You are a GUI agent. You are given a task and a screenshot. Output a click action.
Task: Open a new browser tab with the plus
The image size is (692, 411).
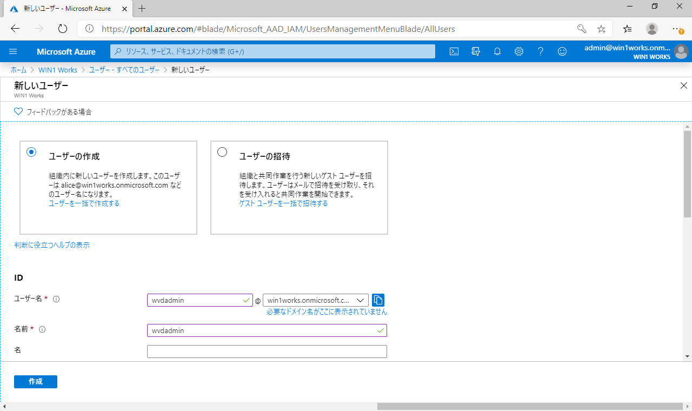click(x=142, y=9)
